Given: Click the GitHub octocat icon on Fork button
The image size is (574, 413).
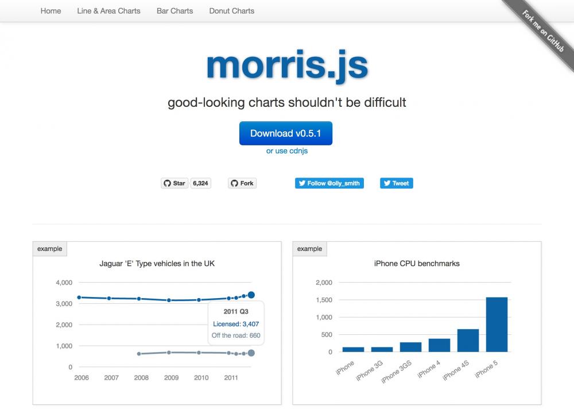Looking at the screenshot, I should tap(235, 183).
